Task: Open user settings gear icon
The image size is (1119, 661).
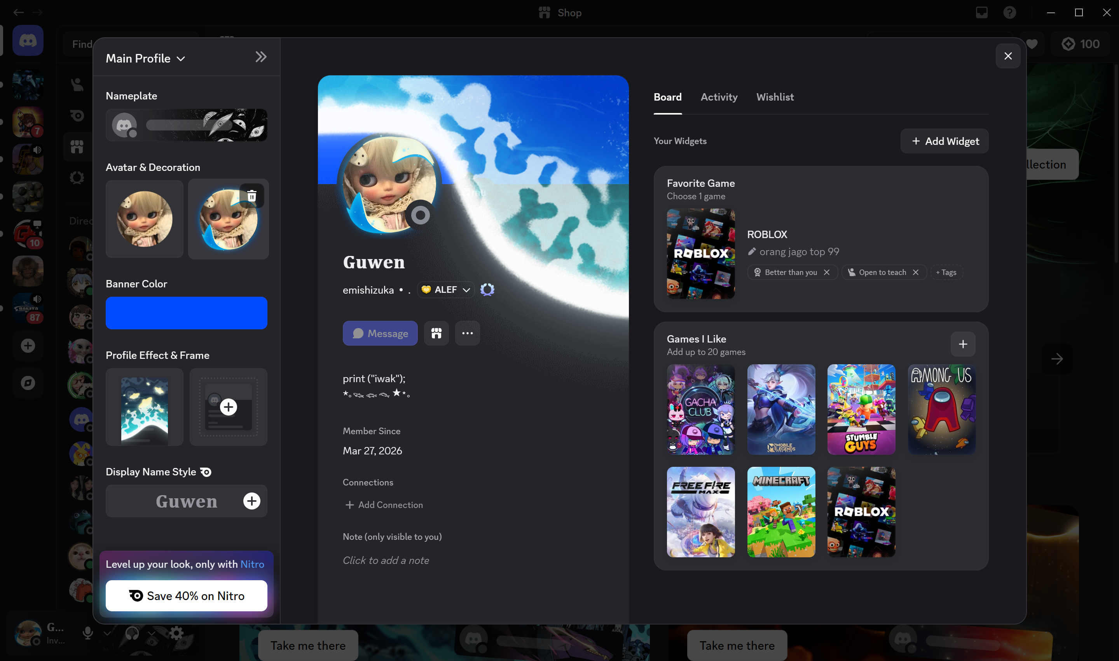Action: [176, 633]
